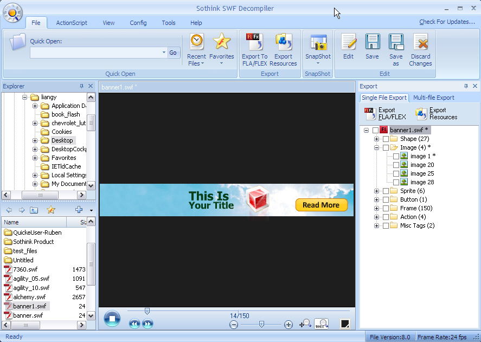The height and width of the screenshot is (342, 481).
Task: Check the Image (4) checkbox
Action: [386, 147]
